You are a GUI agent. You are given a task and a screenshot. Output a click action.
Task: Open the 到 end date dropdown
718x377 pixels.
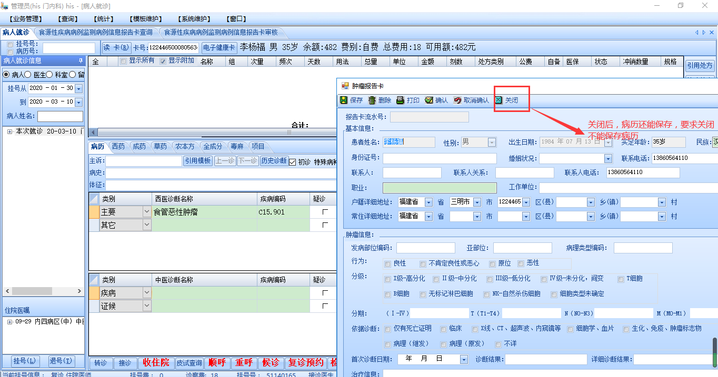click(79, 102)
